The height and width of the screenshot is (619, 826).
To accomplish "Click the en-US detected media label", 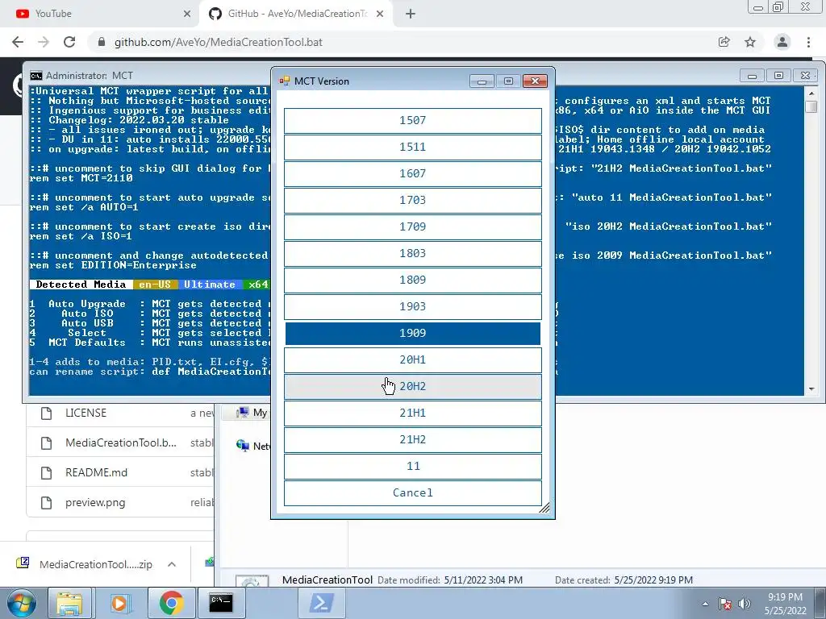I will pos(155,285).
